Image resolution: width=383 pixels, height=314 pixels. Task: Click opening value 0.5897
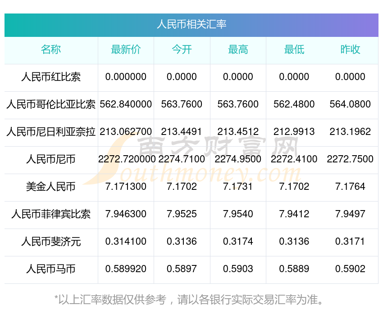click(x=182, y=269)
